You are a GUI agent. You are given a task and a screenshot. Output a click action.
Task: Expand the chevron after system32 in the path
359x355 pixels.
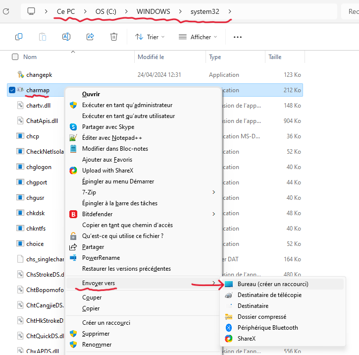coord(230,11)
